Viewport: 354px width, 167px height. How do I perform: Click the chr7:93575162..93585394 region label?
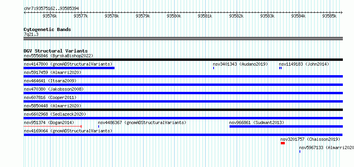coord(51,9)
